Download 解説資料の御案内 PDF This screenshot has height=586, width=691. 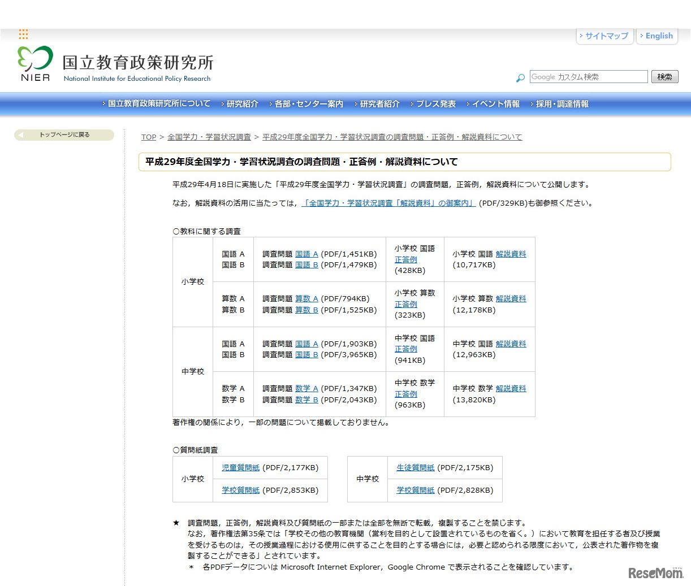pos(389,203)
